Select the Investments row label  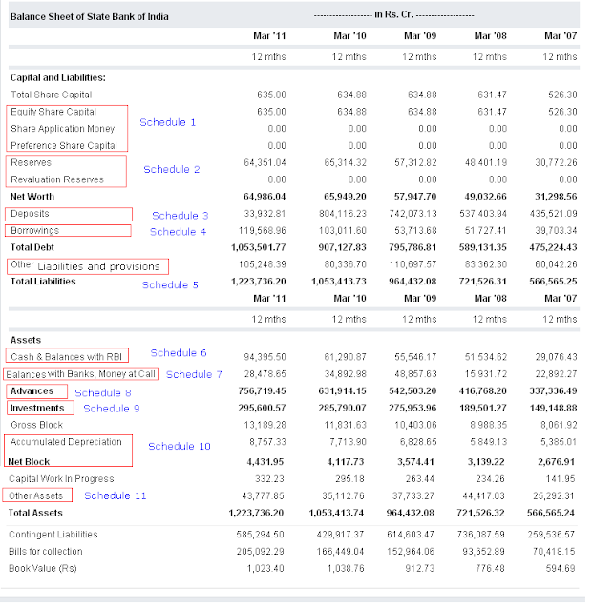(x=37, y=408)
